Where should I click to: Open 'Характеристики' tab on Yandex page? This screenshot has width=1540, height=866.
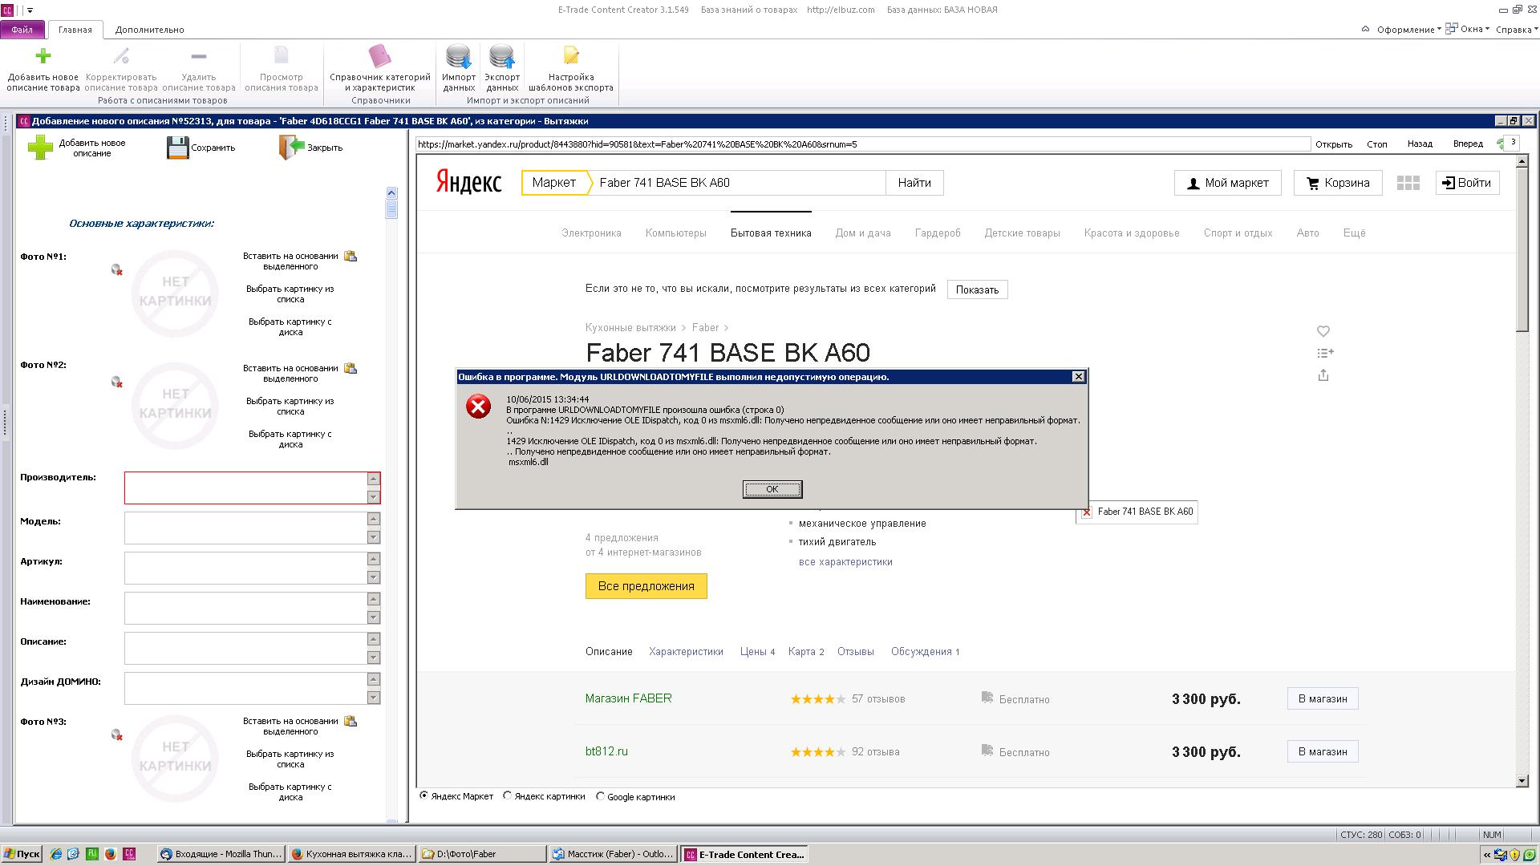coord(686,651)
